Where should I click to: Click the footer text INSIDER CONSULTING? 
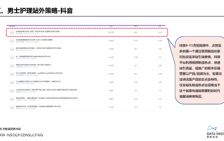[x=25, y=135]
